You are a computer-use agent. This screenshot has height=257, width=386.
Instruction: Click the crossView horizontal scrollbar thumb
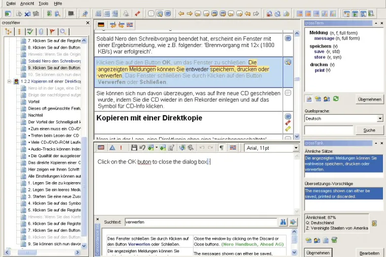[x=27, y=252]
